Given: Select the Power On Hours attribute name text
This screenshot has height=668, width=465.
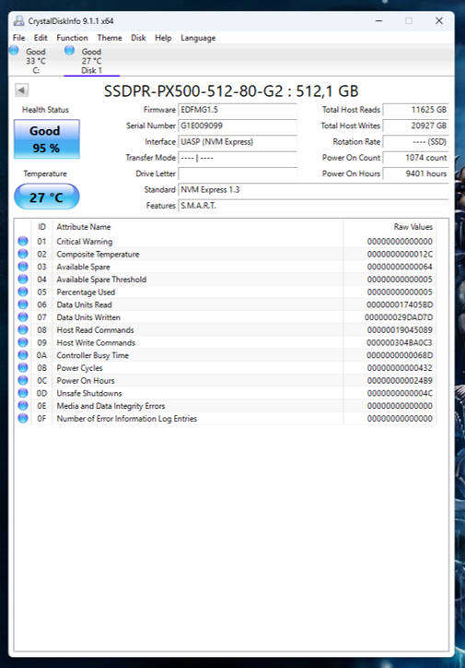Looking at the screenshot, I should click(x=86, y=380).
